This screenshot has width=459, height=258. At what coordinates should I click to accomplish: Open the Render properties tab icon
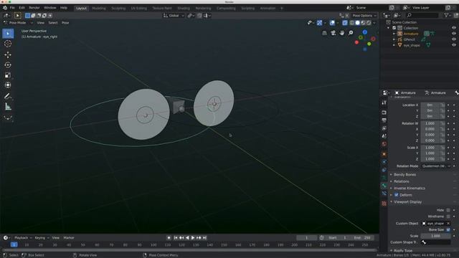(x=384, y=113)
